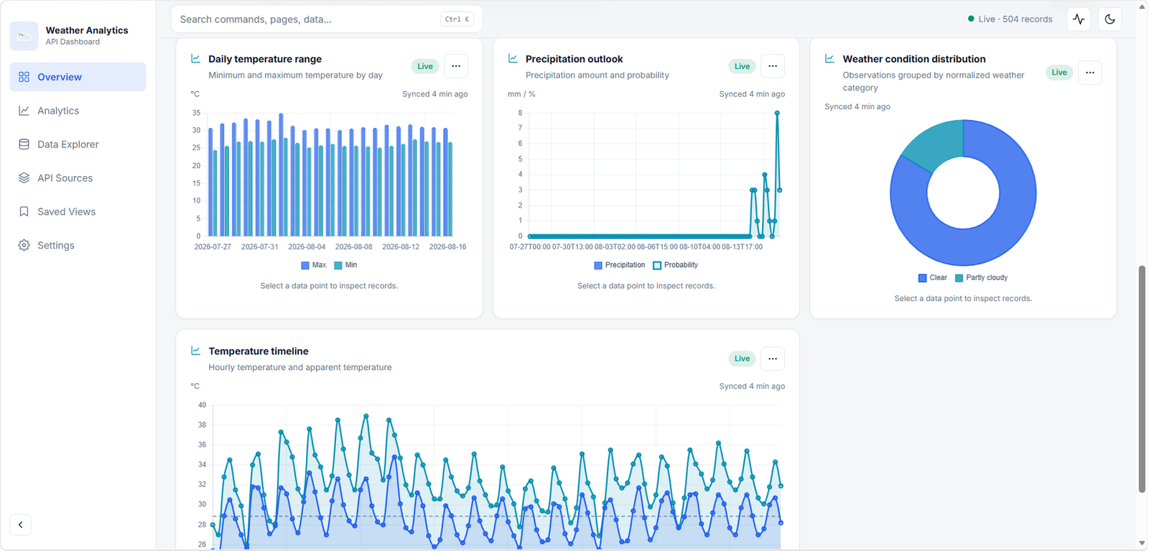1149x551 pixels.
Task: Click the 2026-08-16 axis label
Action: click(447, 246)
